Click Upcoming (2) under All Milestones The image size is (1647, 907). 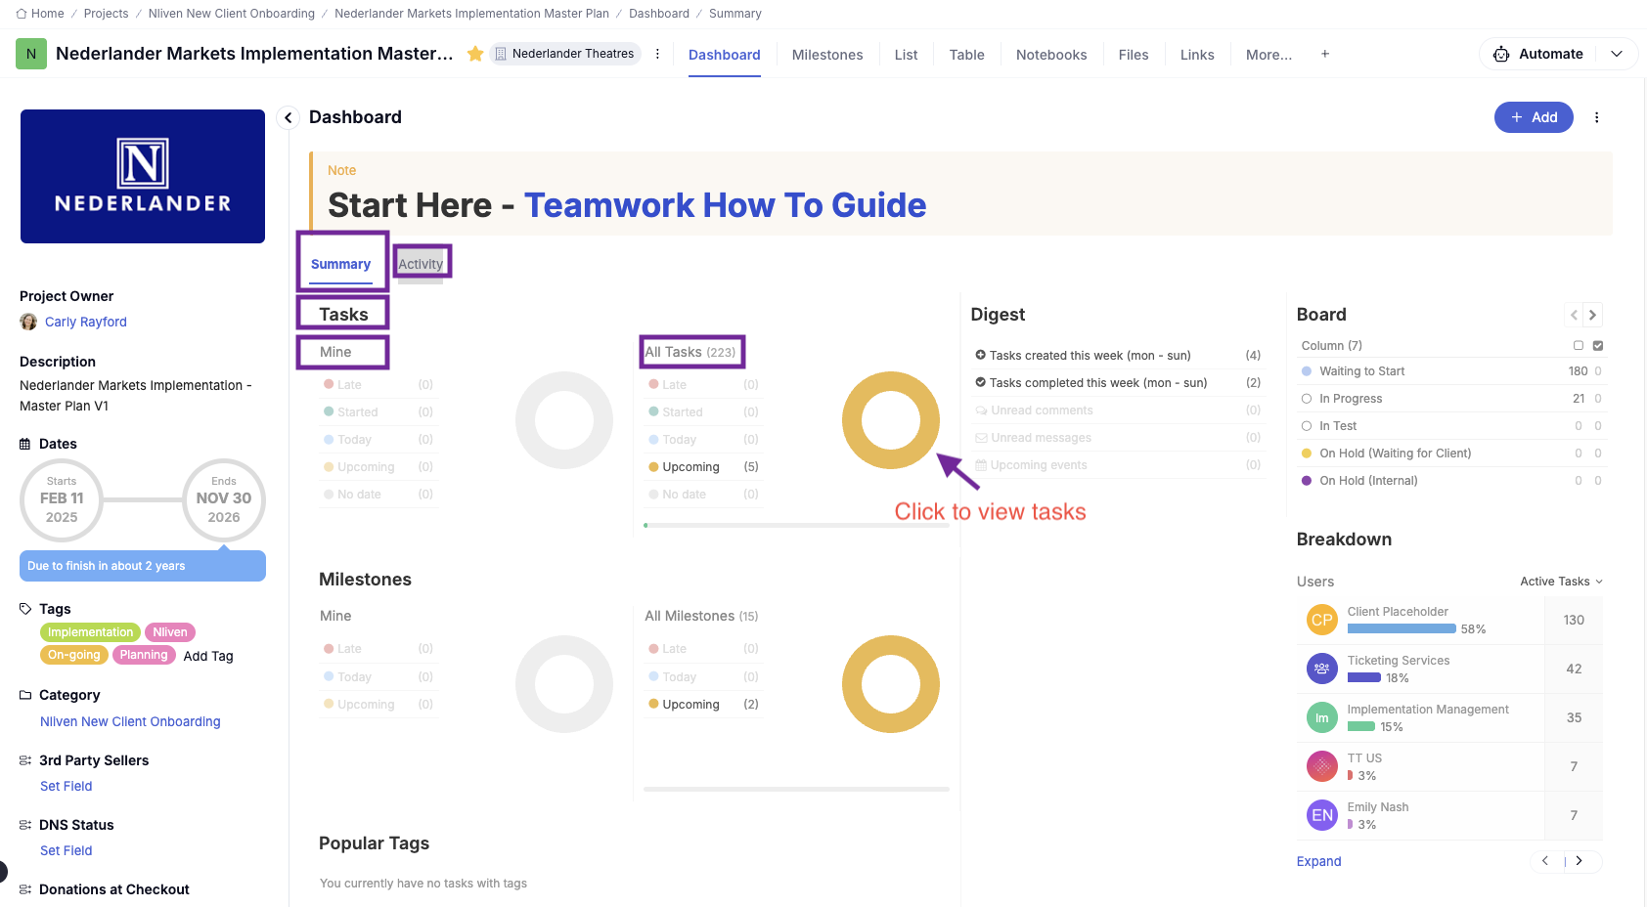tap(703, 705)
